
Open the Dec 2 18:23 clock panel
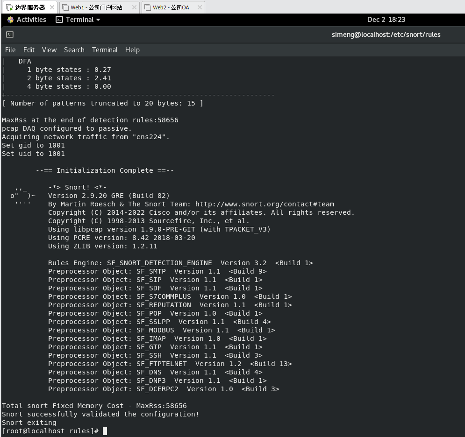pos(386,20)
